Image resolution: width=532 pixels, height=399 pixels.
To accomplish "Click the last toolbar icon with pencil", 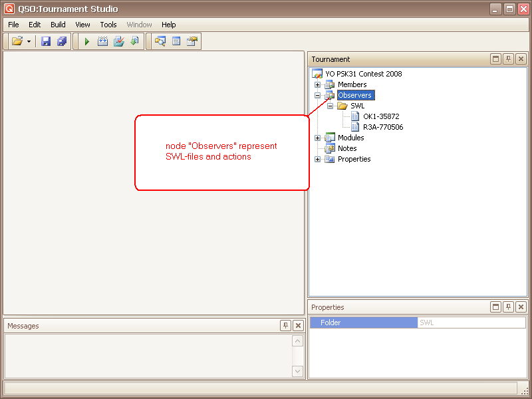I will 192,41.
